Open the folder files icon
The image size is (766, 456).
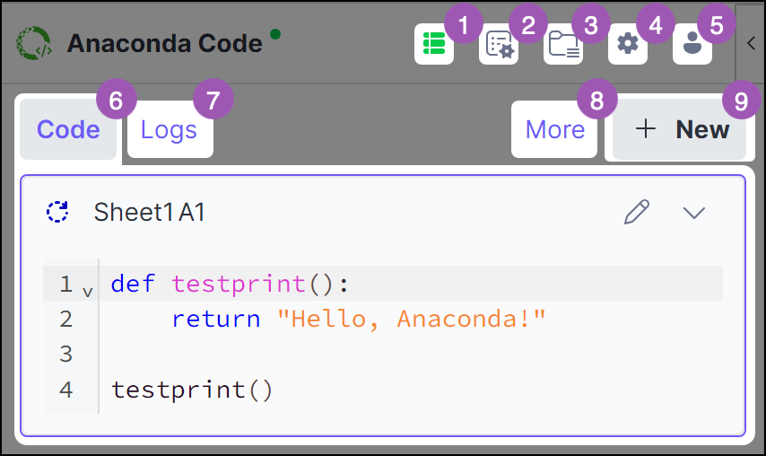coord(562,44)
